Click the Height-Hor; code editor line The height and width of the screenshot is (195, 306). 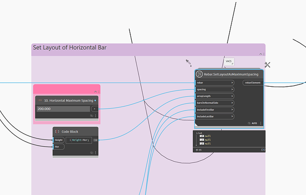[79, 140]
